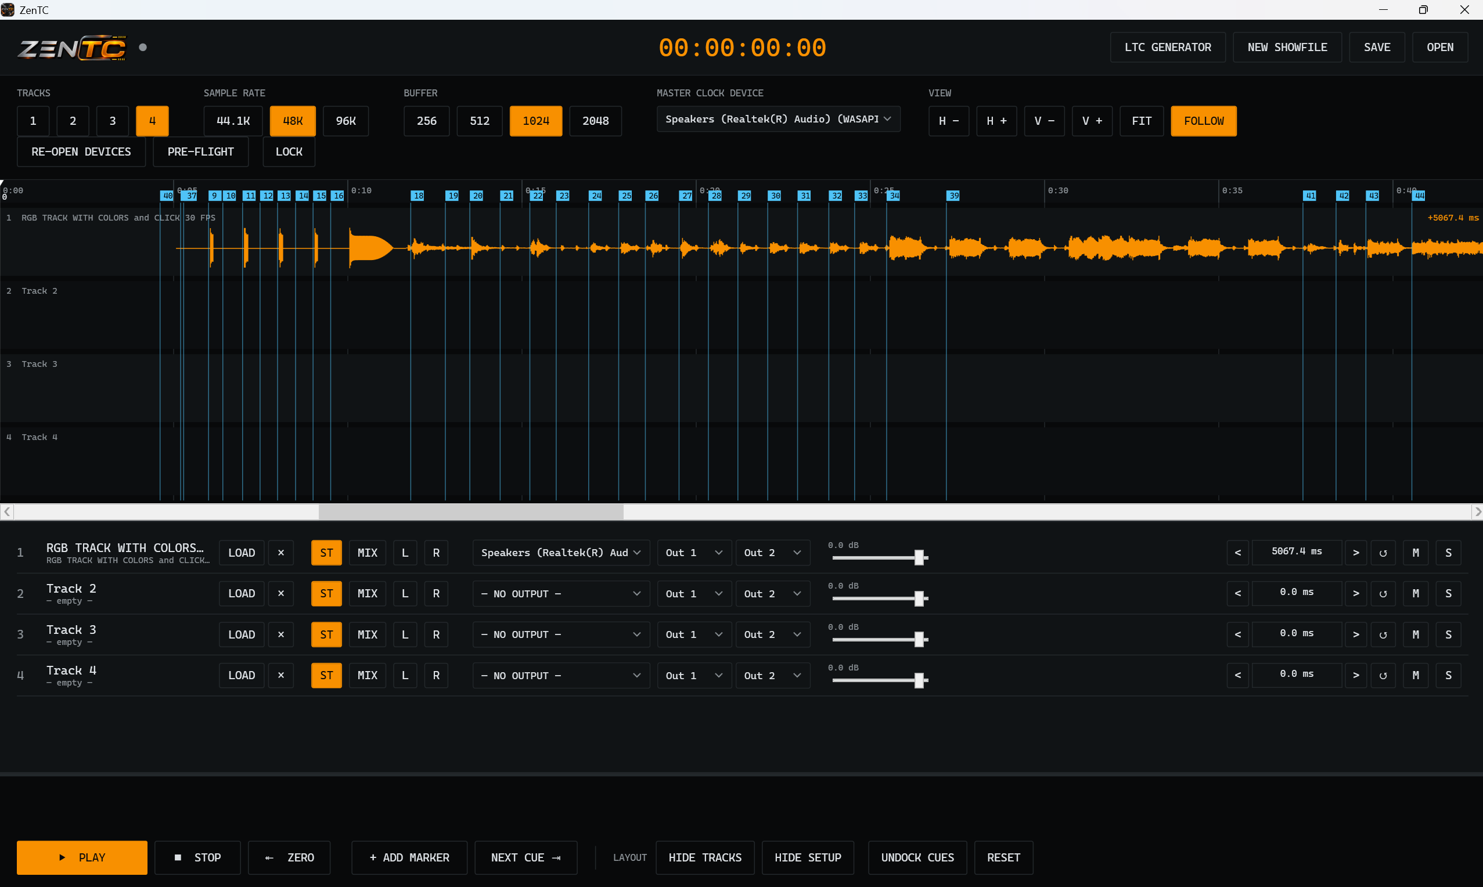Click cue marker 18 on the timeline
This screenshot has height=887, width=1483.
coord(418,196)
